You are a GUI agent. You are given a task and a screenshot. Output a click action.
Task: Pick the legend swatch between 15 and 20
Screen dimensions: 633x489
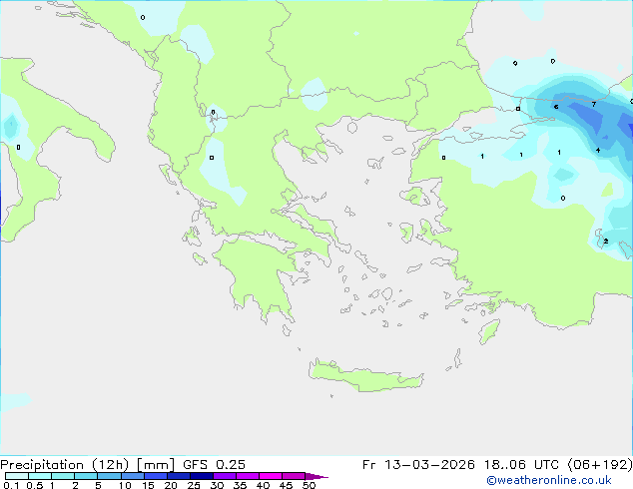[155, 476]
